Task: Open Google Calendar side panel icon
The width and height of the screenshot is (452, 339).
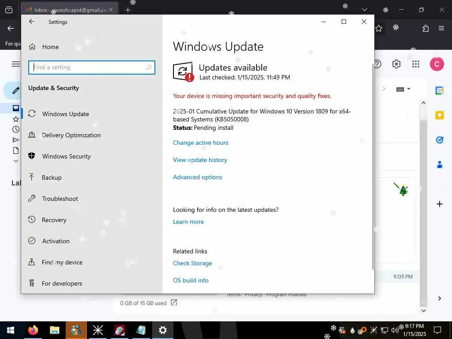Action: click(440, 90)
